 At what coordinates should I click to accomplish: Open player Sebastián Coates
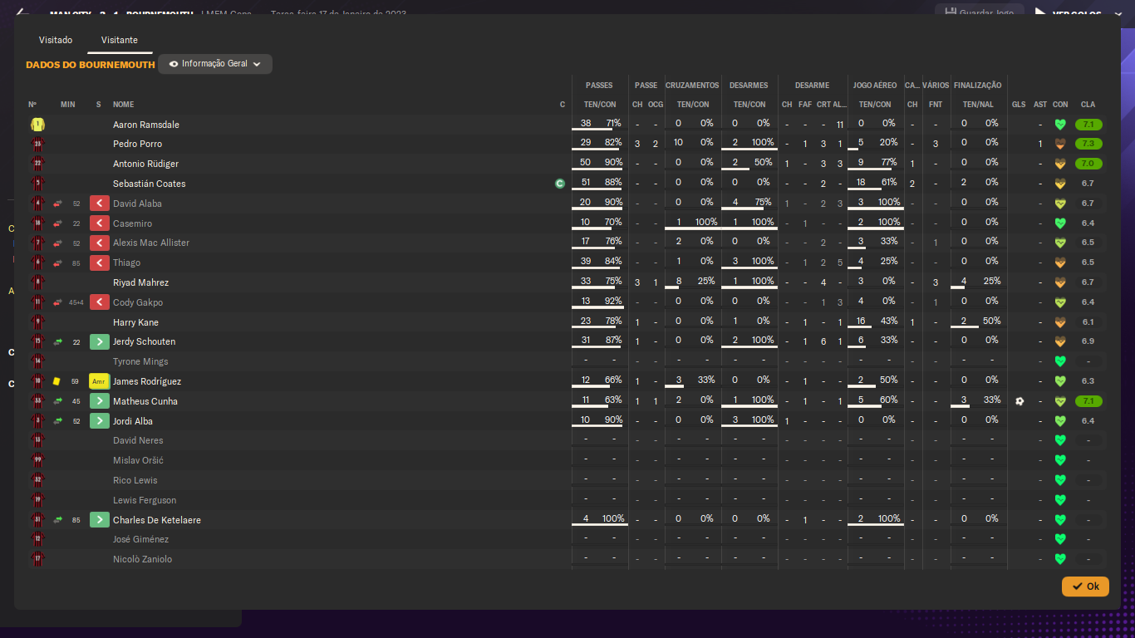coord(150,184)
